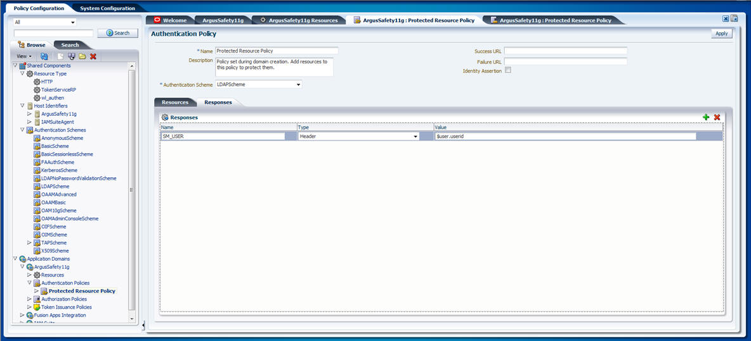Expand the Authorization Policies node
The height and width of the screenshot is (341, 751).
[x=30, y=299]
